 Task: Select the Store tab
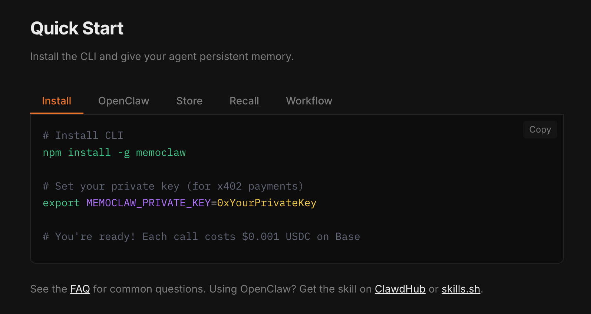click(x=189, y=101)
